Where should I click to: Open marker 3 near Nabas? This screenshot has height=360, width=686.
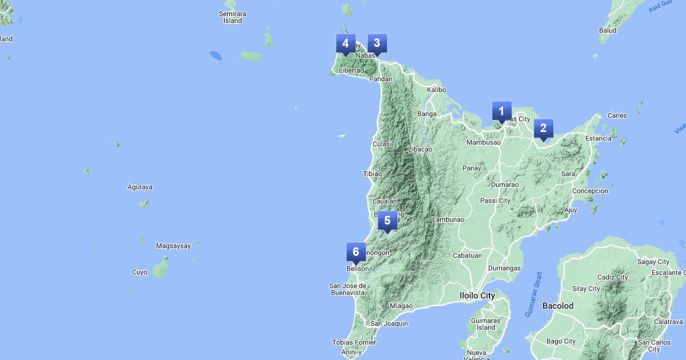point(377,43)
